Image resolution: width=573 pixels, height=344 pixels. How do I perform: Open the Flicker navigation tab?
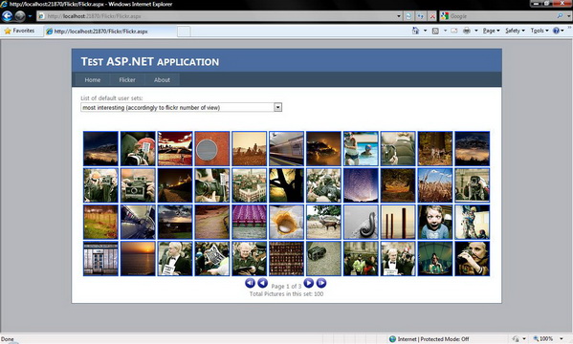[127, 79]
